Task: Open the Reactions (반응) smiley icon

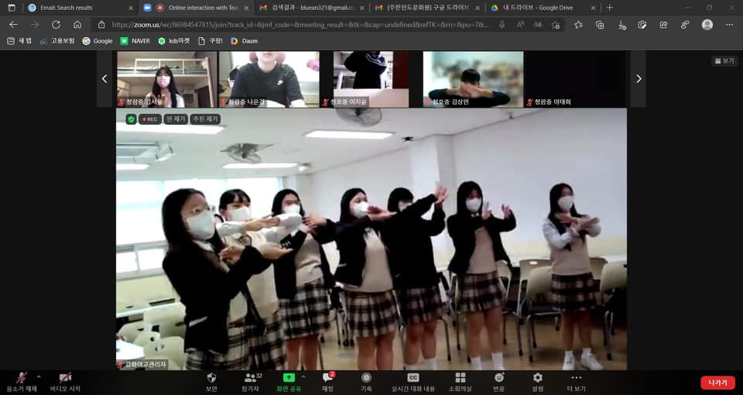Action: [x=499, y=378]
